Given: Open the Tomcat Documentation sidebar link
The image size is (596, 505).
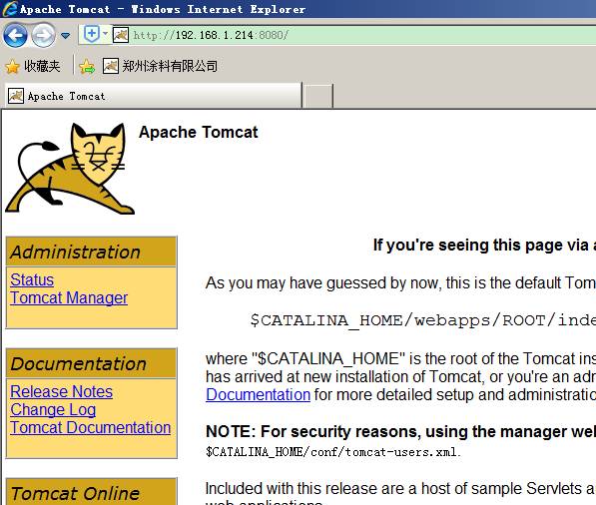Looking at the screenshot, I should click(x=91, y=427).
